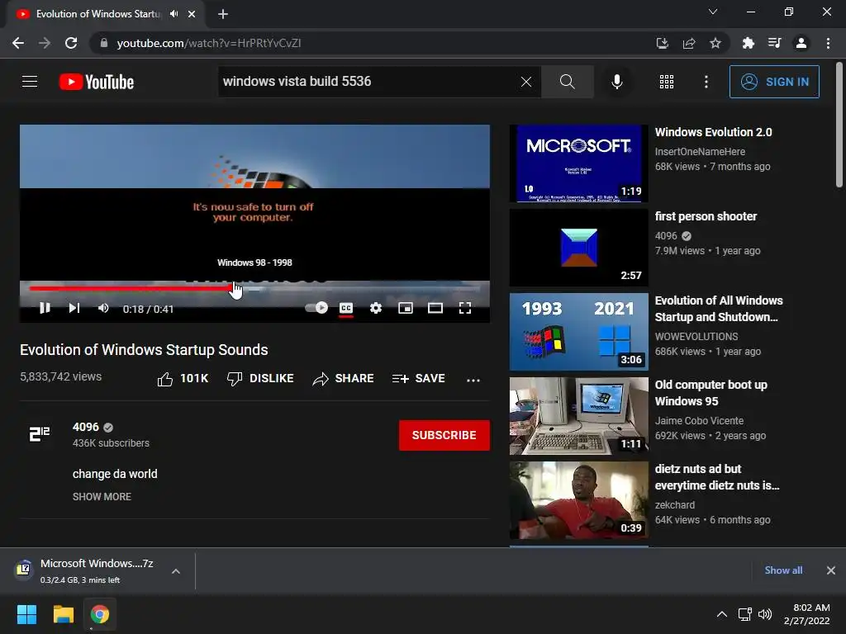Close the downloads bar
846x634 pixels.
(x=831, y=570)
